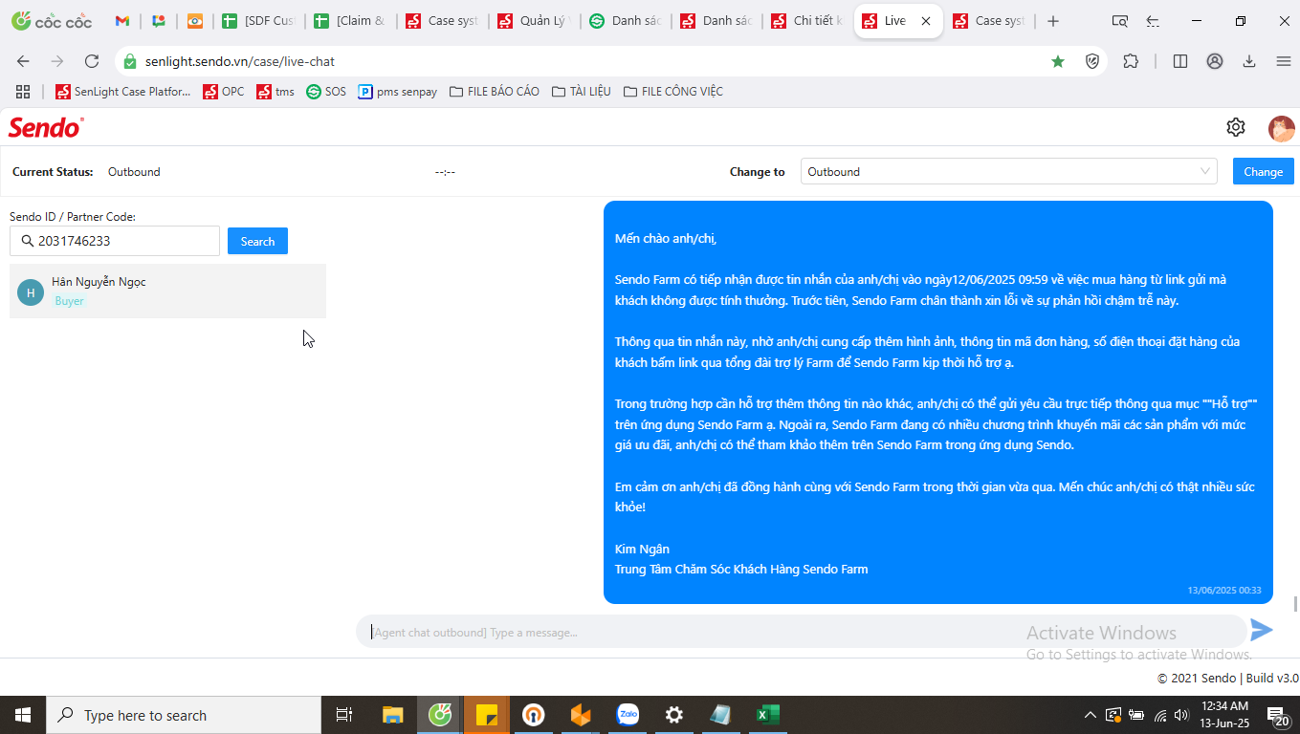
Task: Open the tab search icon
Action: coord(1120,21)
